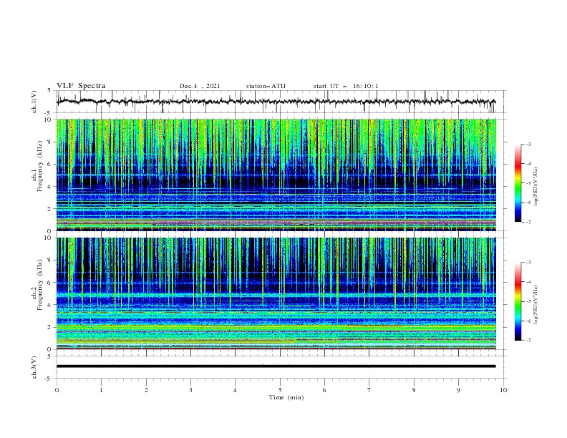The image size is (567, 438).
Task: Click the time axis tick label "3"
Action: 190,390
